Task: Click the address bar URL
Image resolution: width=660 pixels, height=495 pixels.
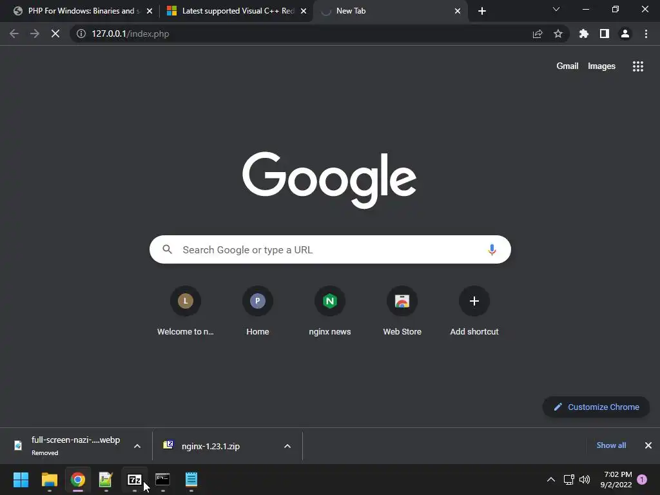Action: [x=130, y=34]
